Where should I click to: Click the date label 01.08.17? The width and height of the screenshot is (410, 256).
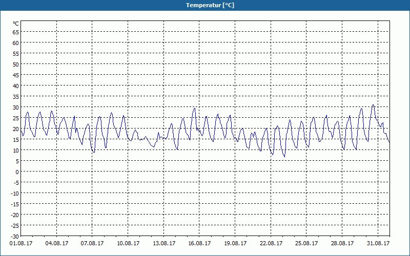coord(21,243)
